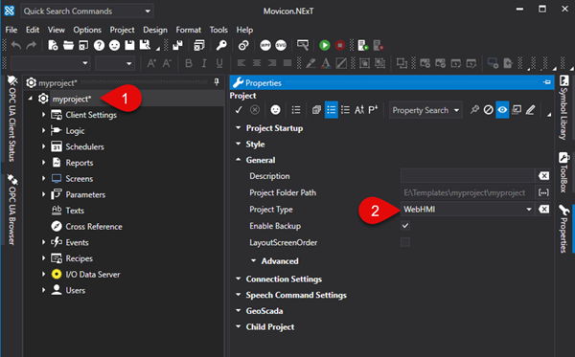Sort properties alphabetically with A-Z icon
The width and height of the screenshot is (575, 357).
359,110
